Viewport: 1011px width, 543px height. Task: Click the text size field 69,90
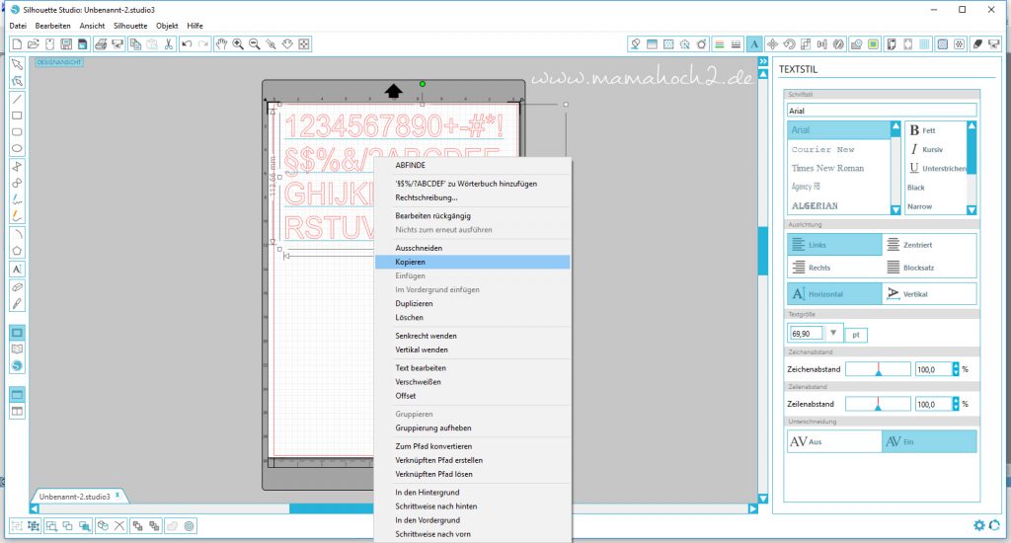click(x=806, y=334)
